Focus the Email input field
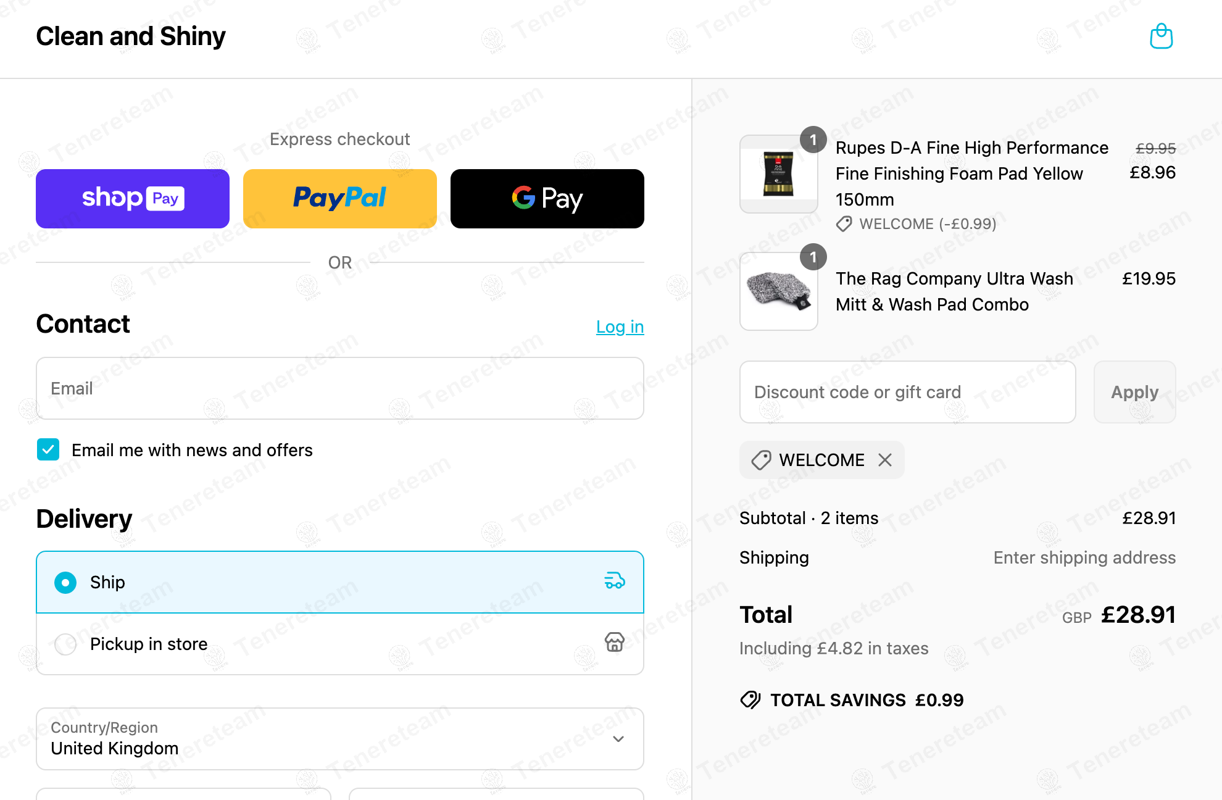1222x800 pixels. click(x=340, y=388)
